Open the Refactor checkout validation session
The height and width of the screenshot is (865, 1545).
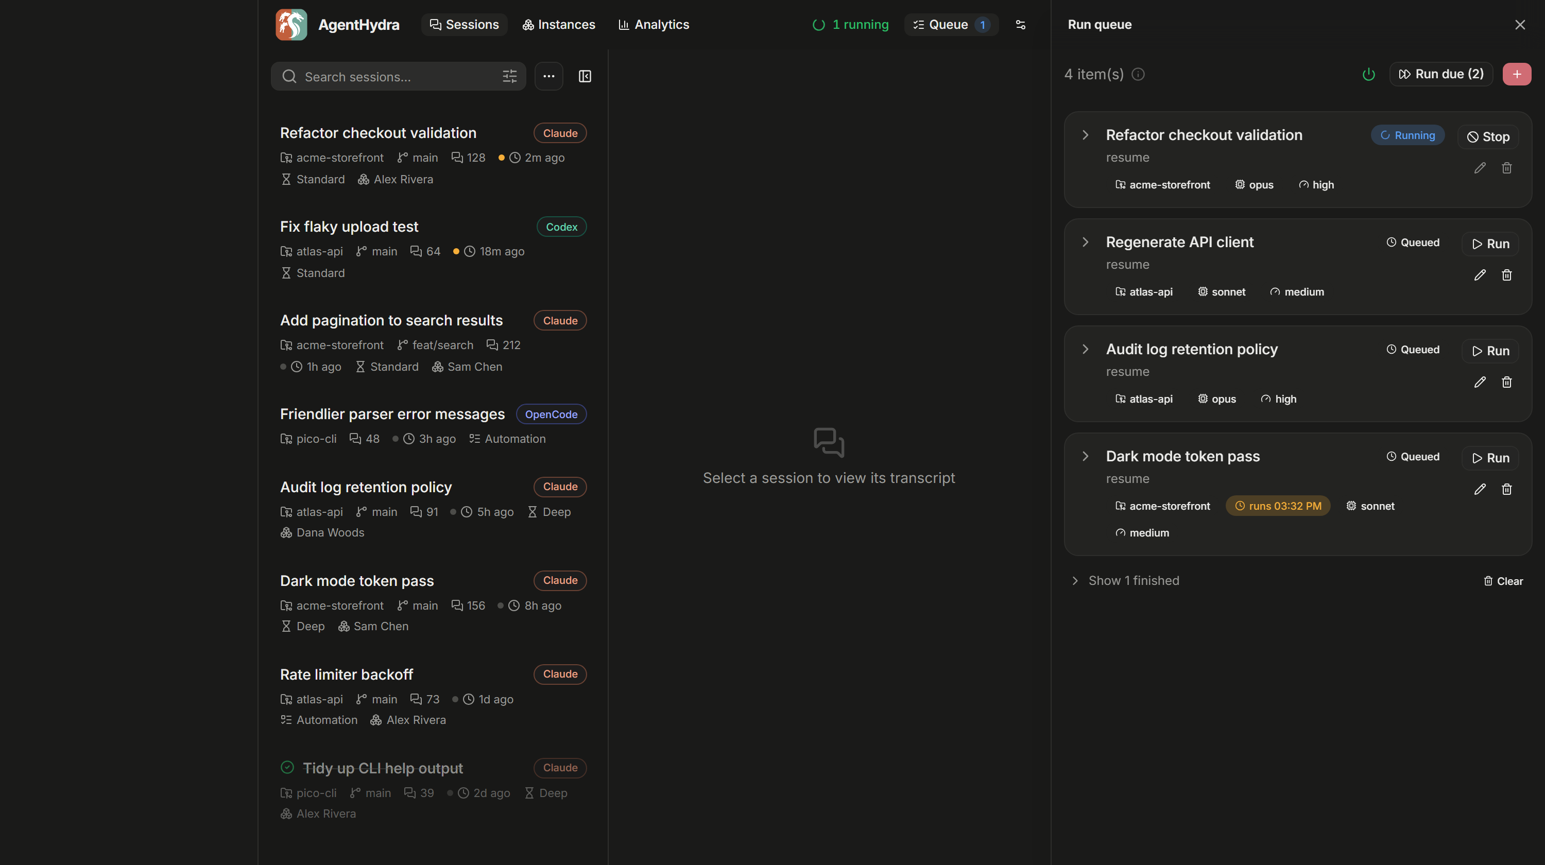433,154
